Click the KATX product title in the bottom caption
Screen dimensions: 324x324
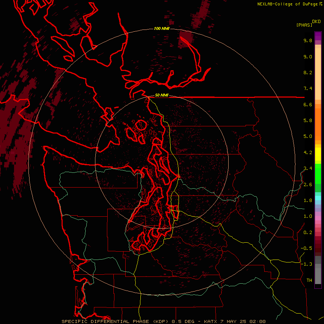163,321
